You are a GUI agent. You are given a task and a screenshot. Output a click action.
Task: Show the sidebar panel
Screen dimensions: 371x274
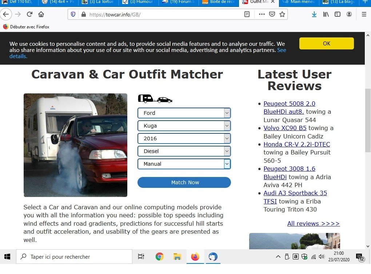[338, 15]
